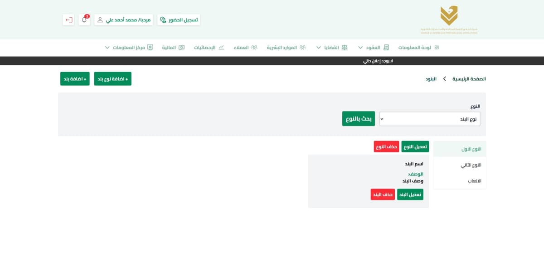
Task: Click the people icon beside الموارد البشرية
Action: 302,47
